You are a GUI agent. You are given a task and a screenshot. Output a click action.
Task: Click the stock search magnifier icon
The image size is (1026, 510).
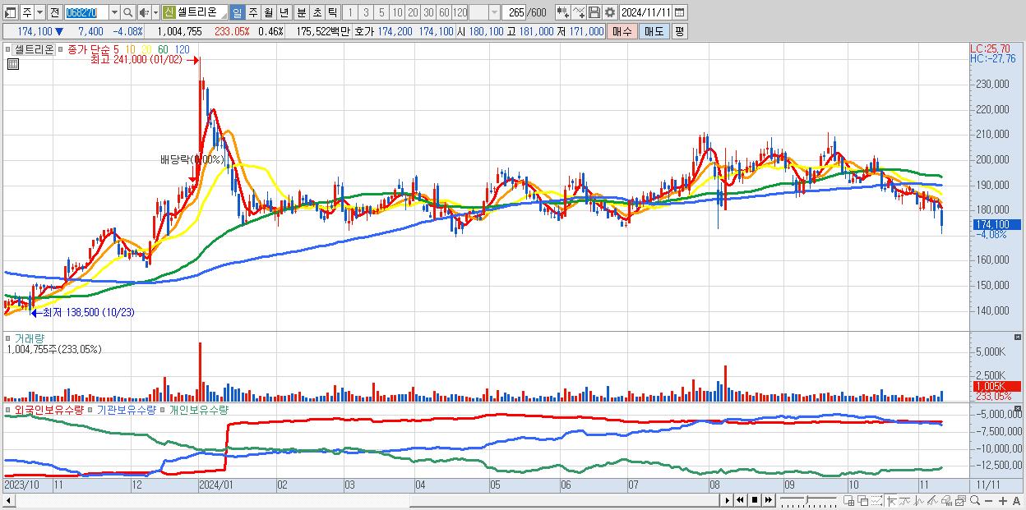pyautogui.click(x=128, y=12)
